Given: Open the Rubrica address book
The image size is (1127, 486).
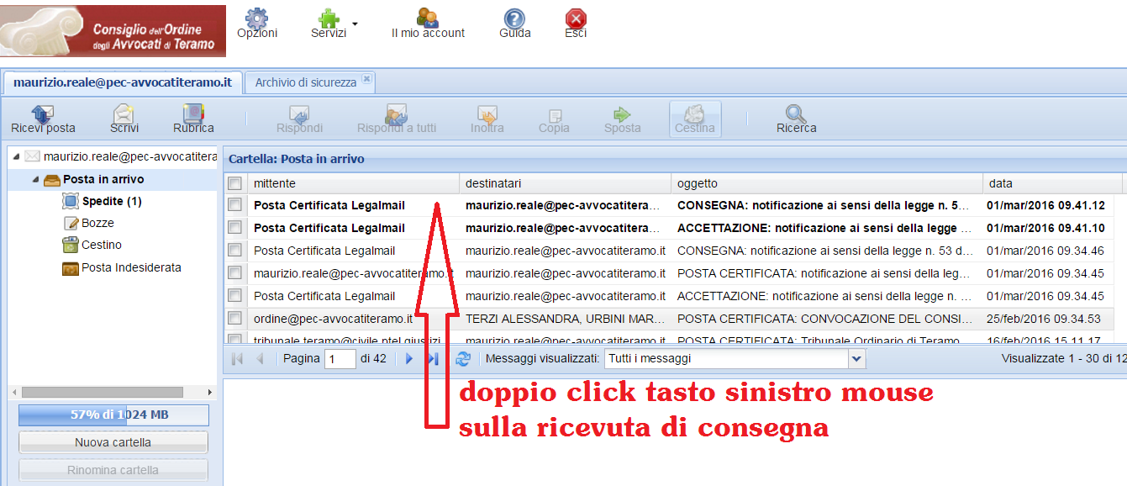Looking at the screenshot, I should 193,114.
